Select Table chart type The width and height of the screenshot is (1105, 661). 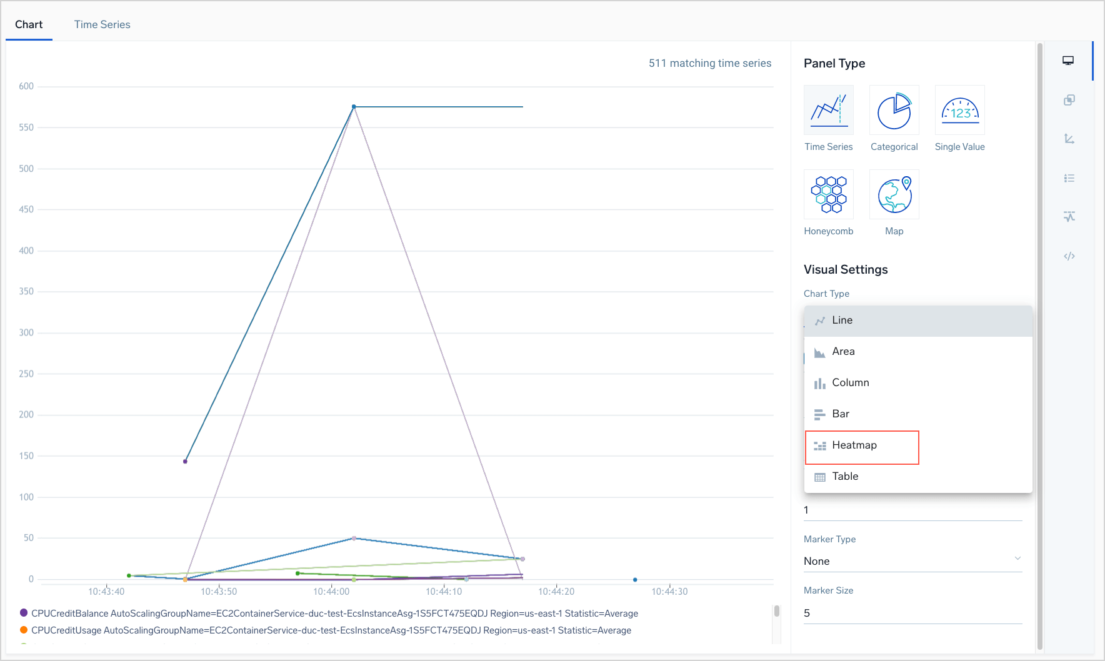pyautogui.click(x=844, y=476)
